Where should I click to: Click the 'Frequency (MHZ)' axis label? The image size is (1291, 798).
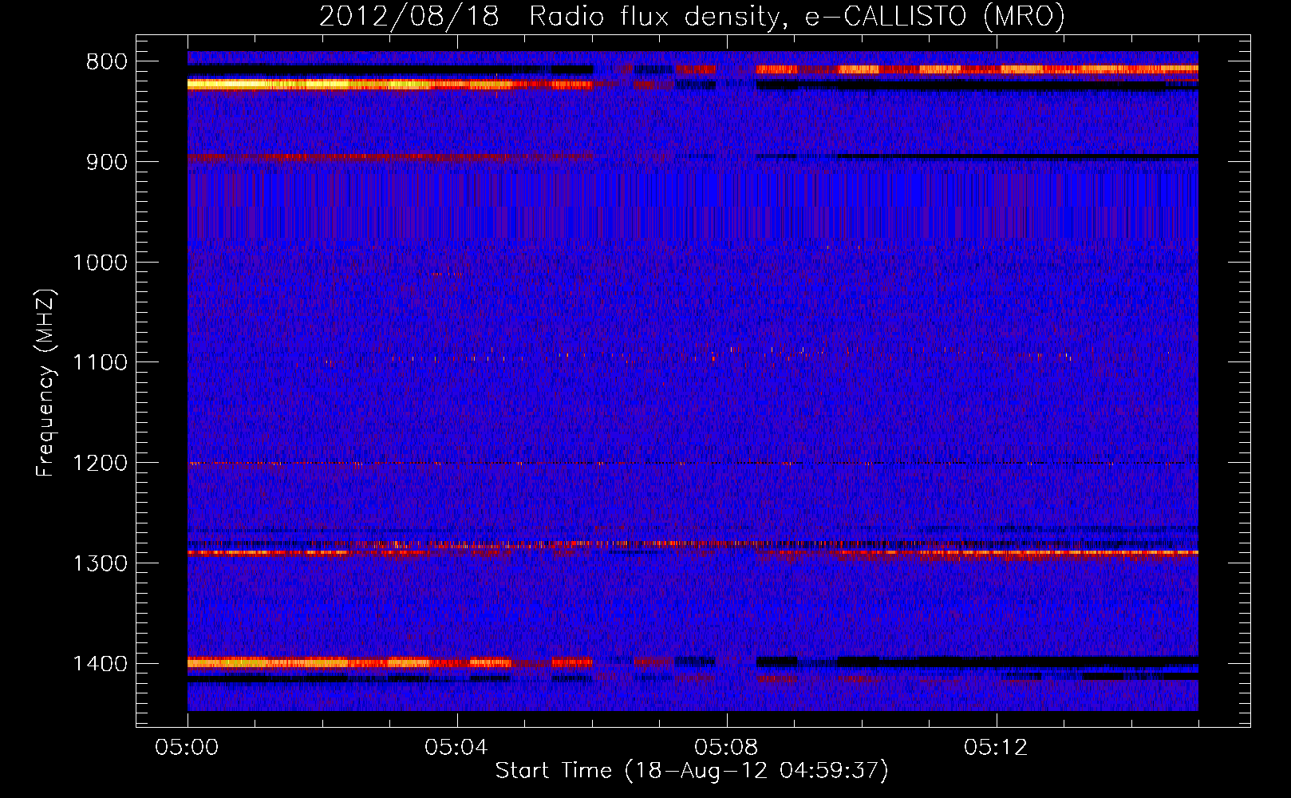[45, 383]
